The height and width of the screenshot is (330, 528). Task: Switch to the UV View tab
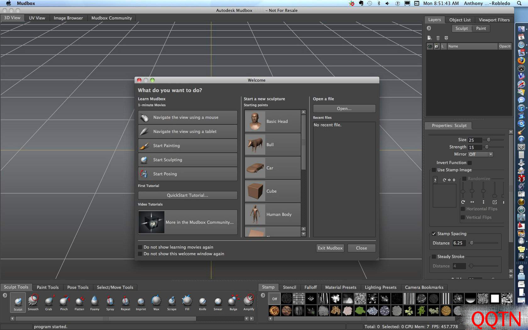click(37, 18)
